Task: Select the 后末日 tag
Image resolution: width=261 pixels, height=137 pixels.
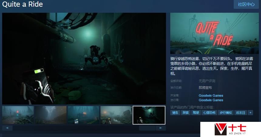Action: pyautogui.click(x=241, y=113)
